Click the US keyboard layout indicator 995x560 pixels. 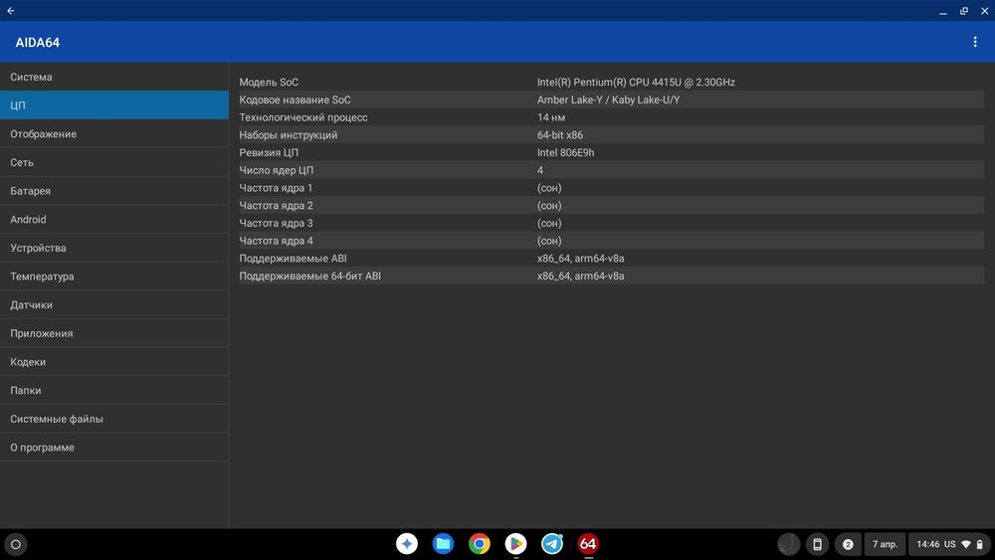point(950,544)
